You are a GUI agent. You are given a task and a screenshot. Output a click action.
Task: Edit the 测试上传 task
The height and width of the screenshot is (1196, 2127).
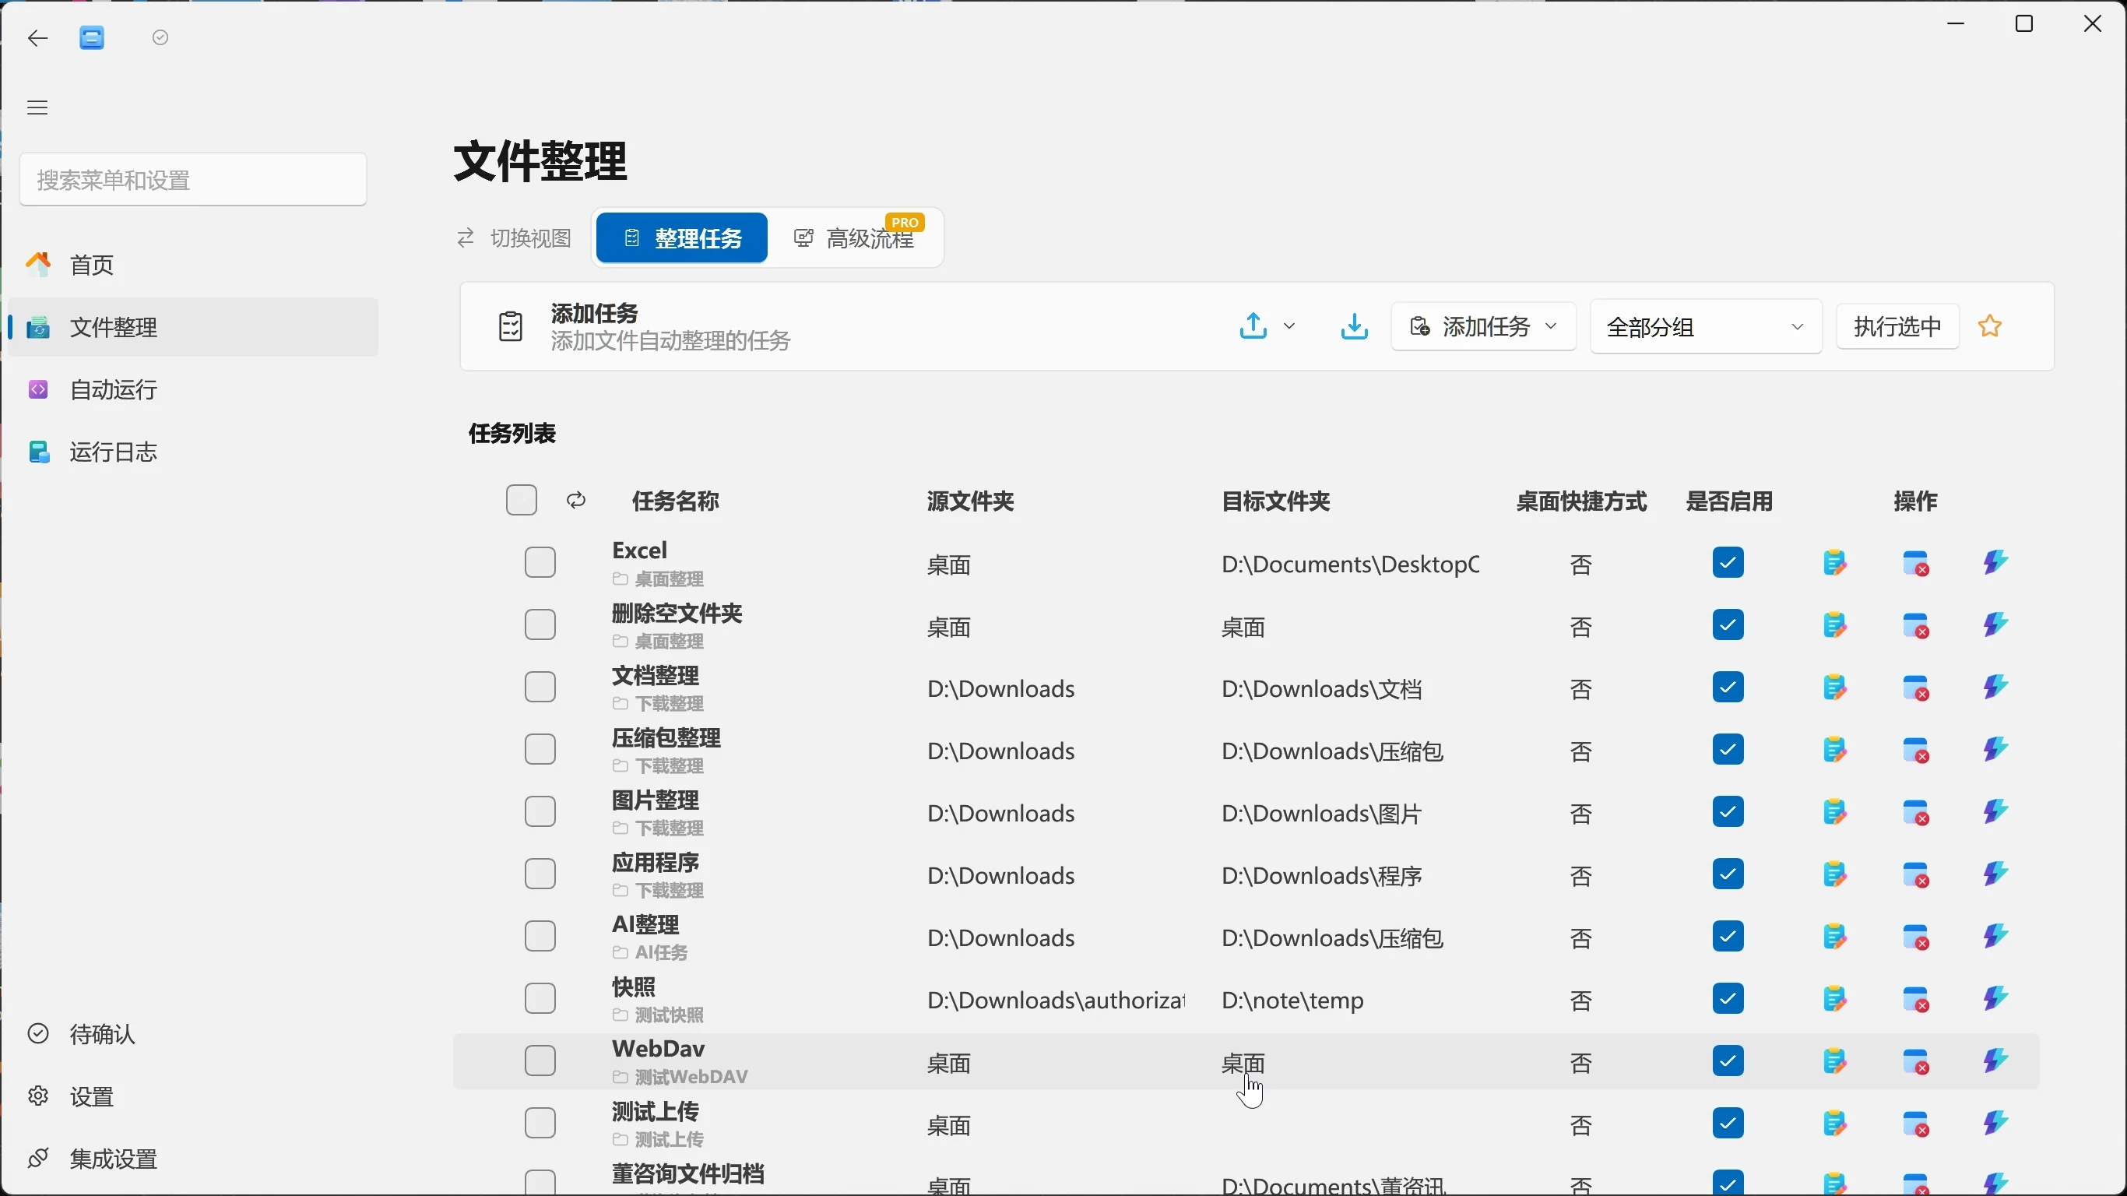pyautogui.click(x=1835, y=1124)
